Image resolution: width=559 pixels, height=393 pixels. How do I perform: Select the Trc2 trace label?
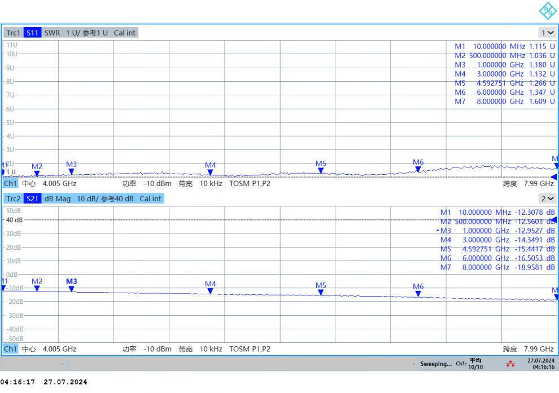pos(13,198)
